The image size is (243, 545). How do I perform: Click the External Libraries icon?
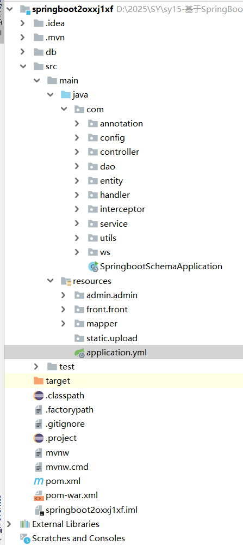click(x=25, y=524)
